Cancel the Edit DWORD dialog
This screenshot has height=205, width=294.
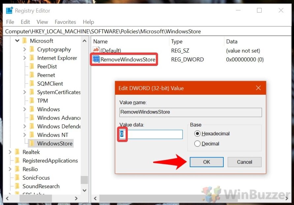[245, 162]
